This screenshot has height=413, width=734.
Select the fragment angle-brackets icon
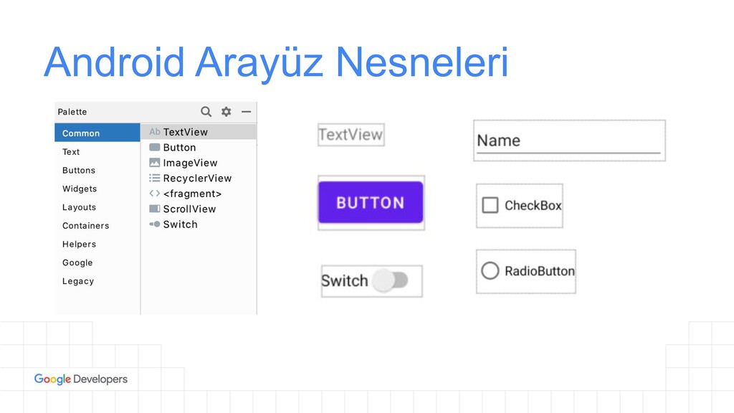[x=155, y=194]
